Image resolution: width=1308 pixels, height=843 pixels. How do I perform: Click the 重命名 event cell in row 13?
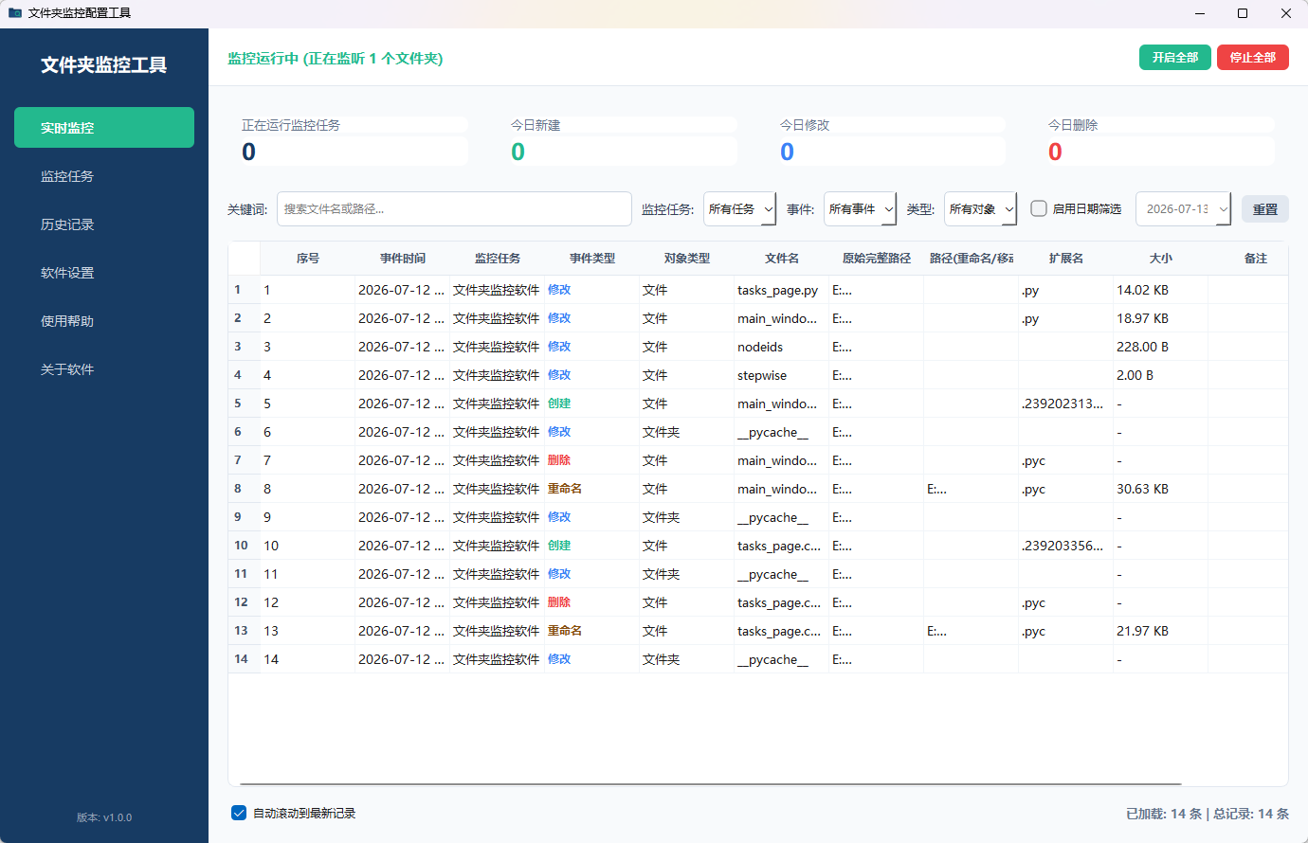592,631
